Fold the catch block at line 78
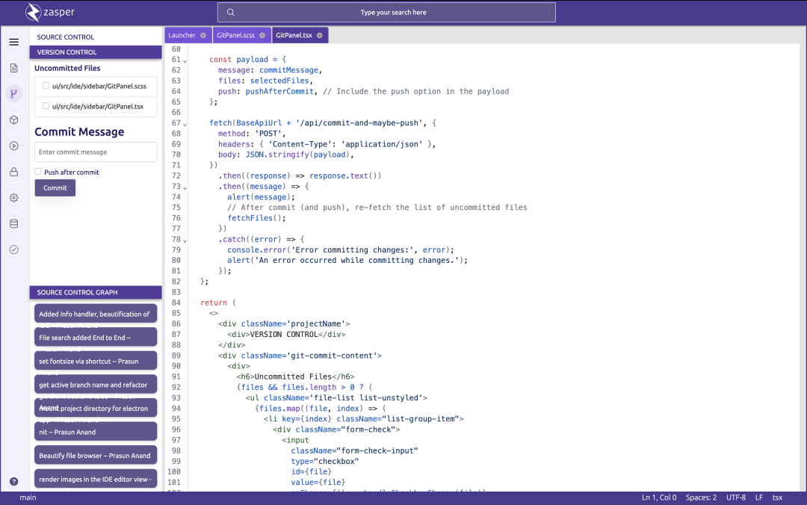Image resolution: width=807 pixels, height=505 pixels. tap(185, 241)
